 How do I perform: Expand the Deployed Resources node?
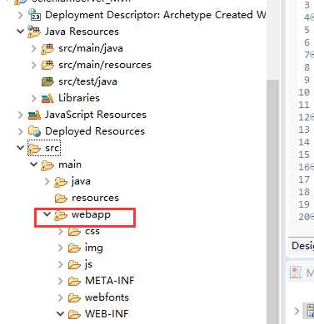(x=20, y=131)
